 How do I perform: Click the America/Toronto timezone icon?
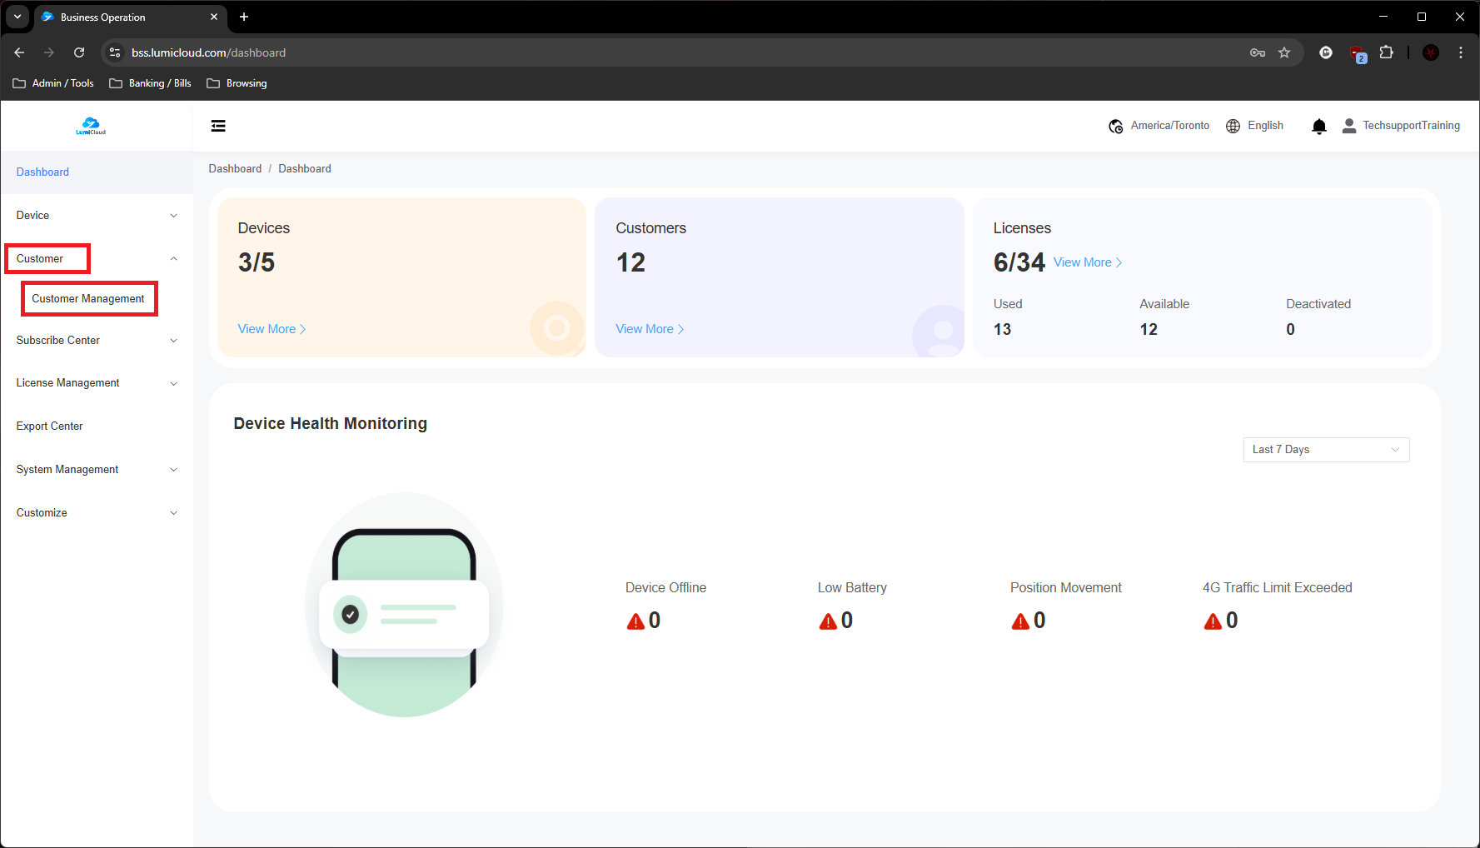tap(1116, 127)
